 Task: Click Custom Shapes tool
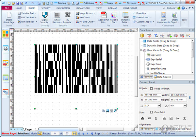pyautogui.click(x=143, y=22)
